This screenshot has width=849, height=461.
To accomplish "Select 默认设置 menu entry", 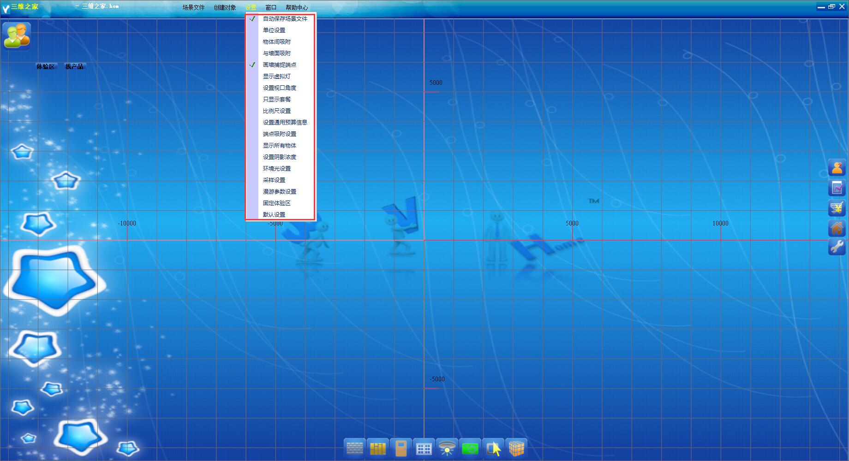I will click(274, 215).
